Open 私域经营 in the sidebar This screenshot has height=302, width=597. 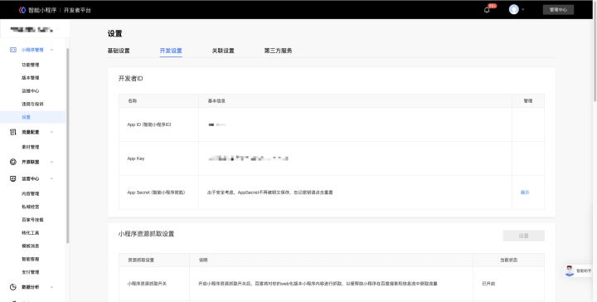(30, 207)
